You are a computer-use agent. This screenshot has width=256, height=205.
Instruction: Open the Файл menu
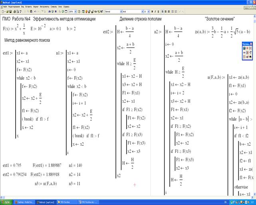coord(5,7)
